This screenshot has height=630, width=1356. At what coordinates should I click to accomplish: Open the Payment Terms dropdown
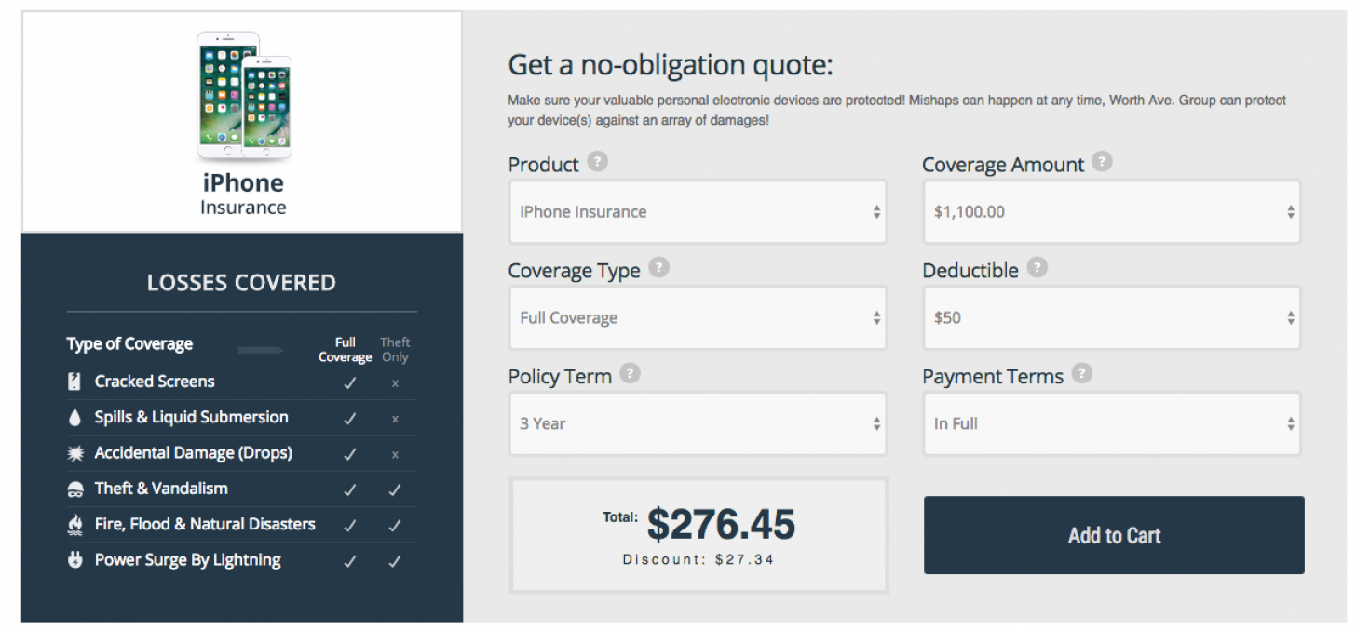click(1112, 424)
